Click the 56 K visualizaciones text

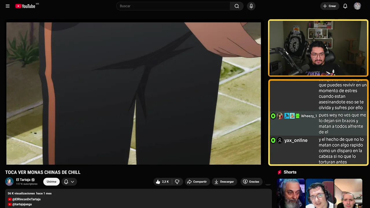tap(21, 193)
